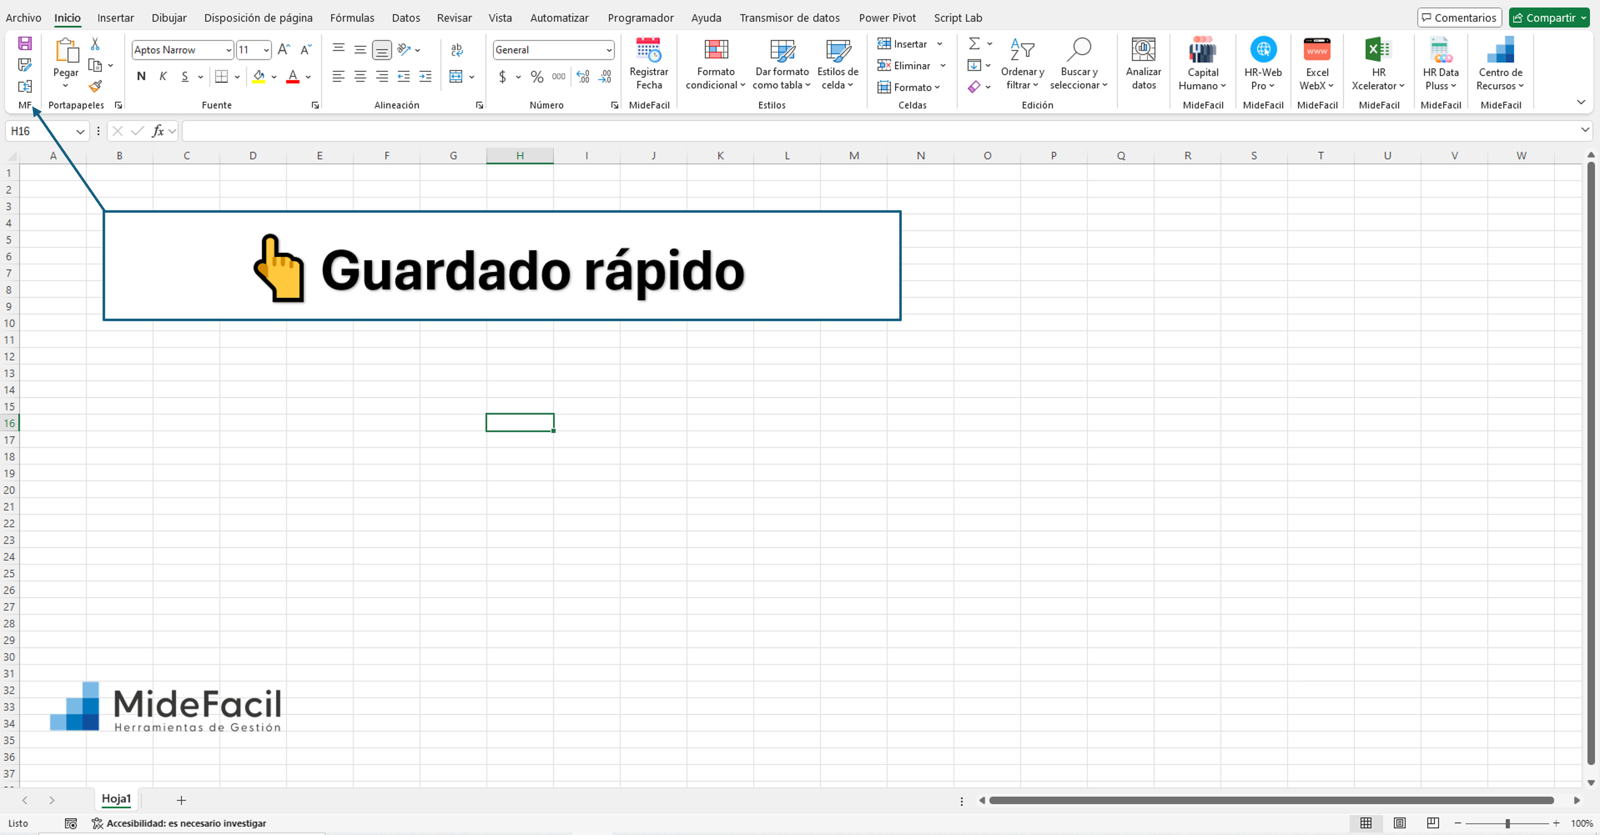The height and width of the screenshot is (835, 1600).
Task: Open the Fórmulas ribbon tab
Action: click(352, 18)
